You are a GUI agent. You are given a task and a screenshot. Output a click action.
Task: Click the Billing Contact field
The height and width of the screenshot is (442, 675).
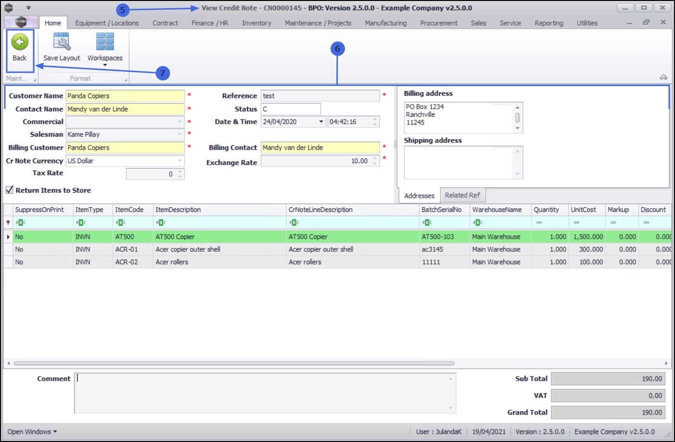320,148
